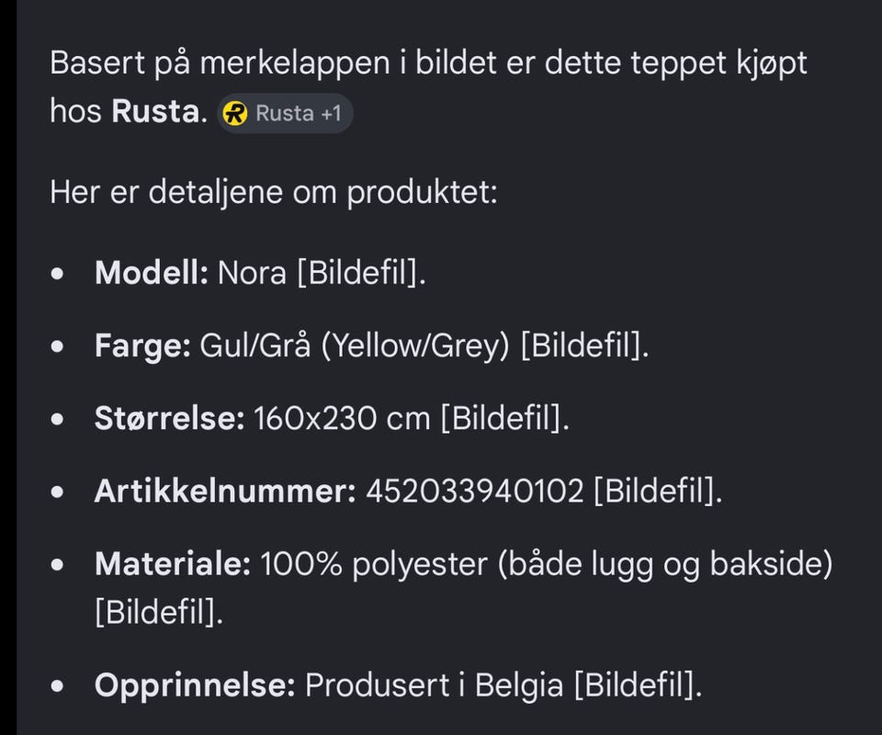
Task: Click the 'Produsert i Belgia' text
Action: tap(434, 685)
